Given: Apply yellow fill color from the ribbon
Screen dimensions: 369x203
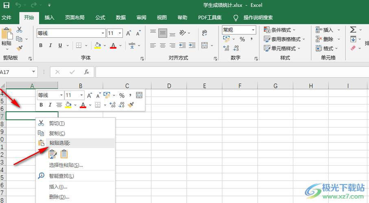Looking at the screenshot, I should point(97,45).
